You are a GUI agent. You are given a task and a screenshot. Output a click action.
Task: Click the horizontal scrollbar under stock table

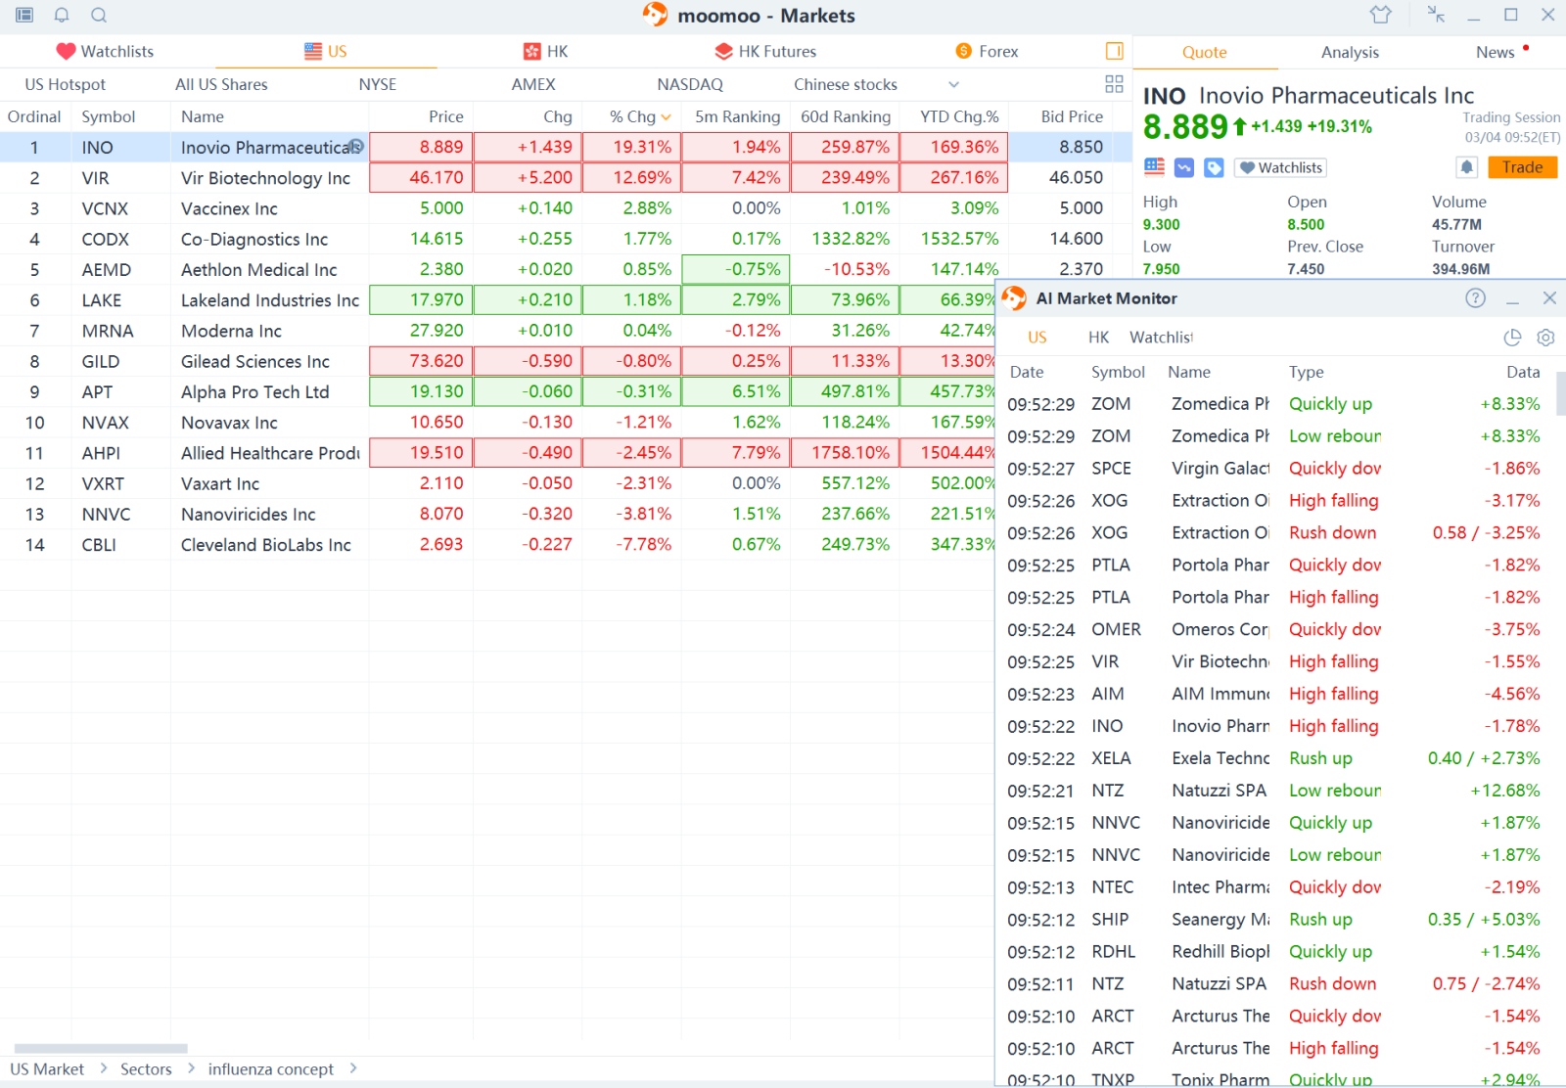(101, 1048)
